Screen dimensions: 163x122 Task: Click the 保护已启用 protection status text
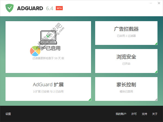[x=48, y=48]
